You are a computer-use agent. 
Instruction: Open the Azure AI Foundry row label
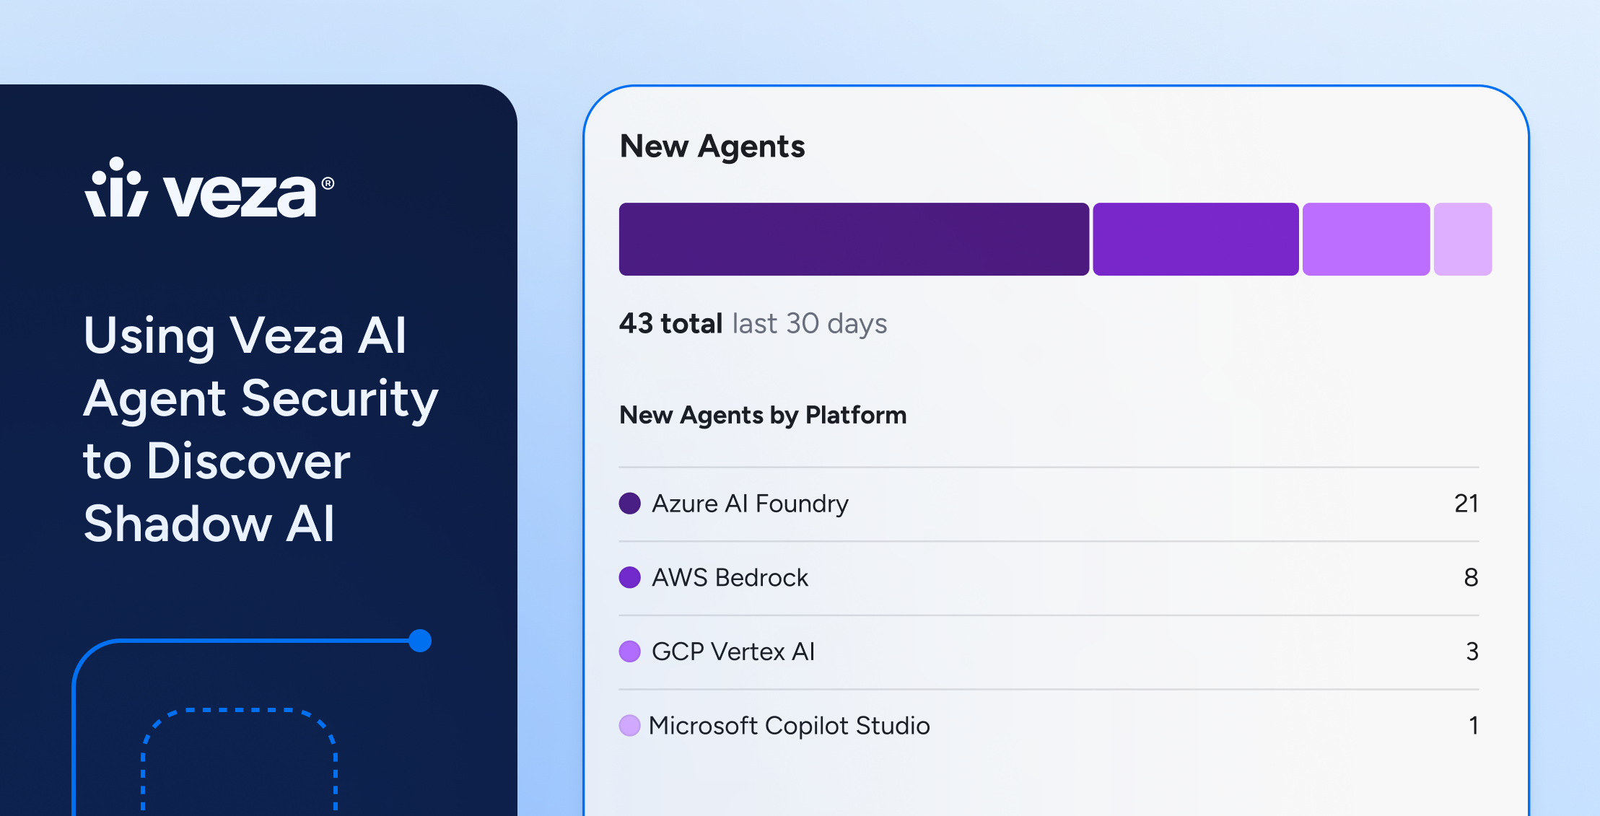(750, 504)
